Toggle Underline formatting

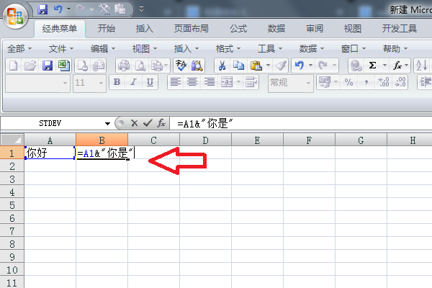click(x=150, y=82)
